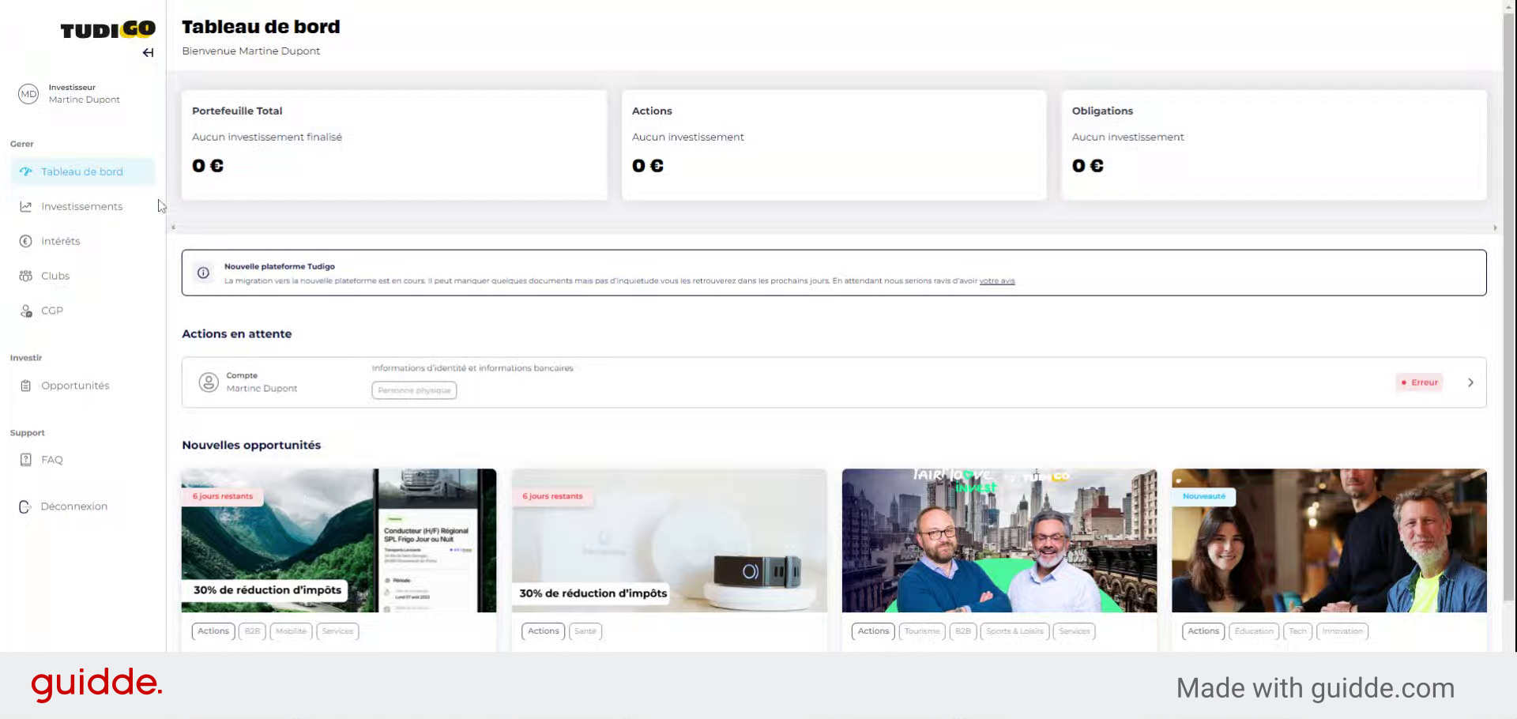This screenshot has width=1517, height=719.
Task: Follow the 'votre avis' link
Action: coord(997,281)
